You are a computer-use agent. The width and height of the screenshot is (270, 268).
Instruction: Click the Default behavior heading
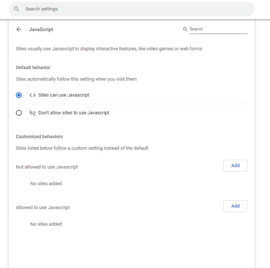[33, 68]
